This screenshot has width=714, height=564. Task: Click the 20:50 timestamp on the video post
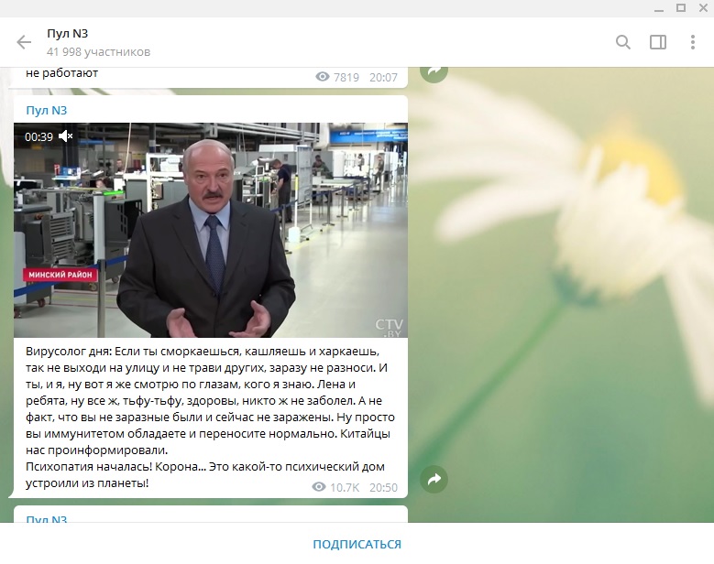383,487
